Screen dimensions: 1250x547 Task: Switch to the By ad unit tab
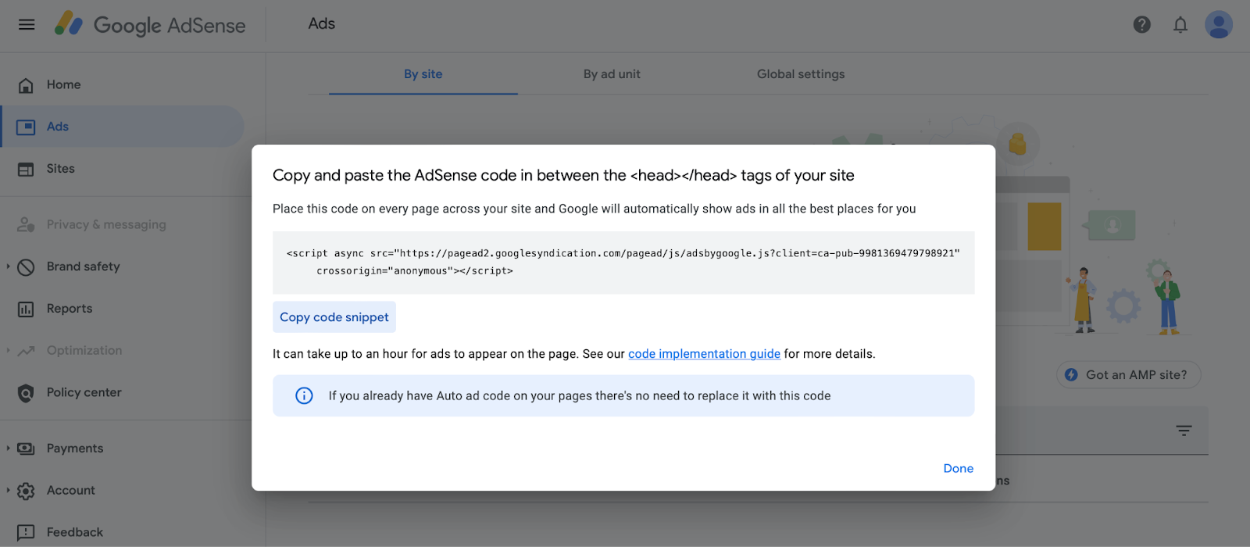(x=611, y=74)
